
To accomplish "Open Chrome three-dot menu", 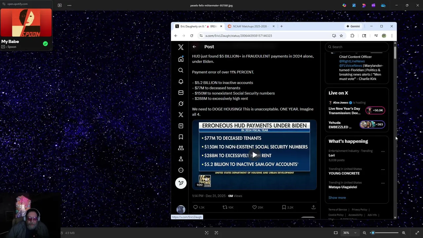I will (392, 36).
